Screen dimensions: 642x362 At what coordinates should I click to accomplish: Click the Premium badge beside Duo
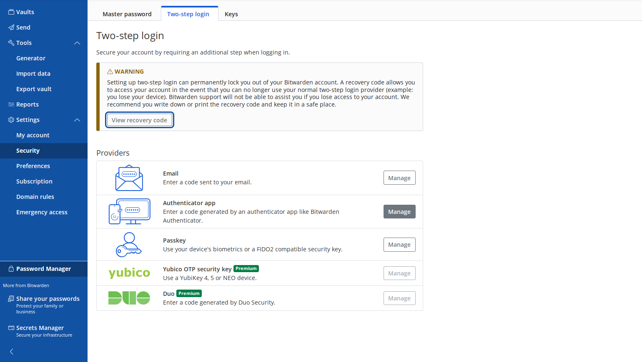[189, 293]
